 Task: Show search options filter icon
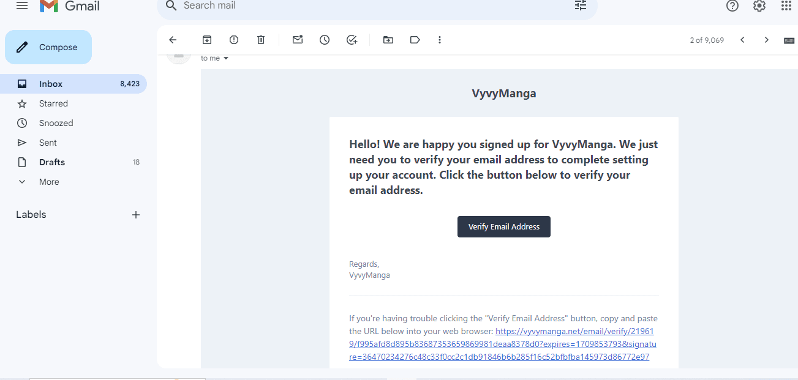coord(580,6)
